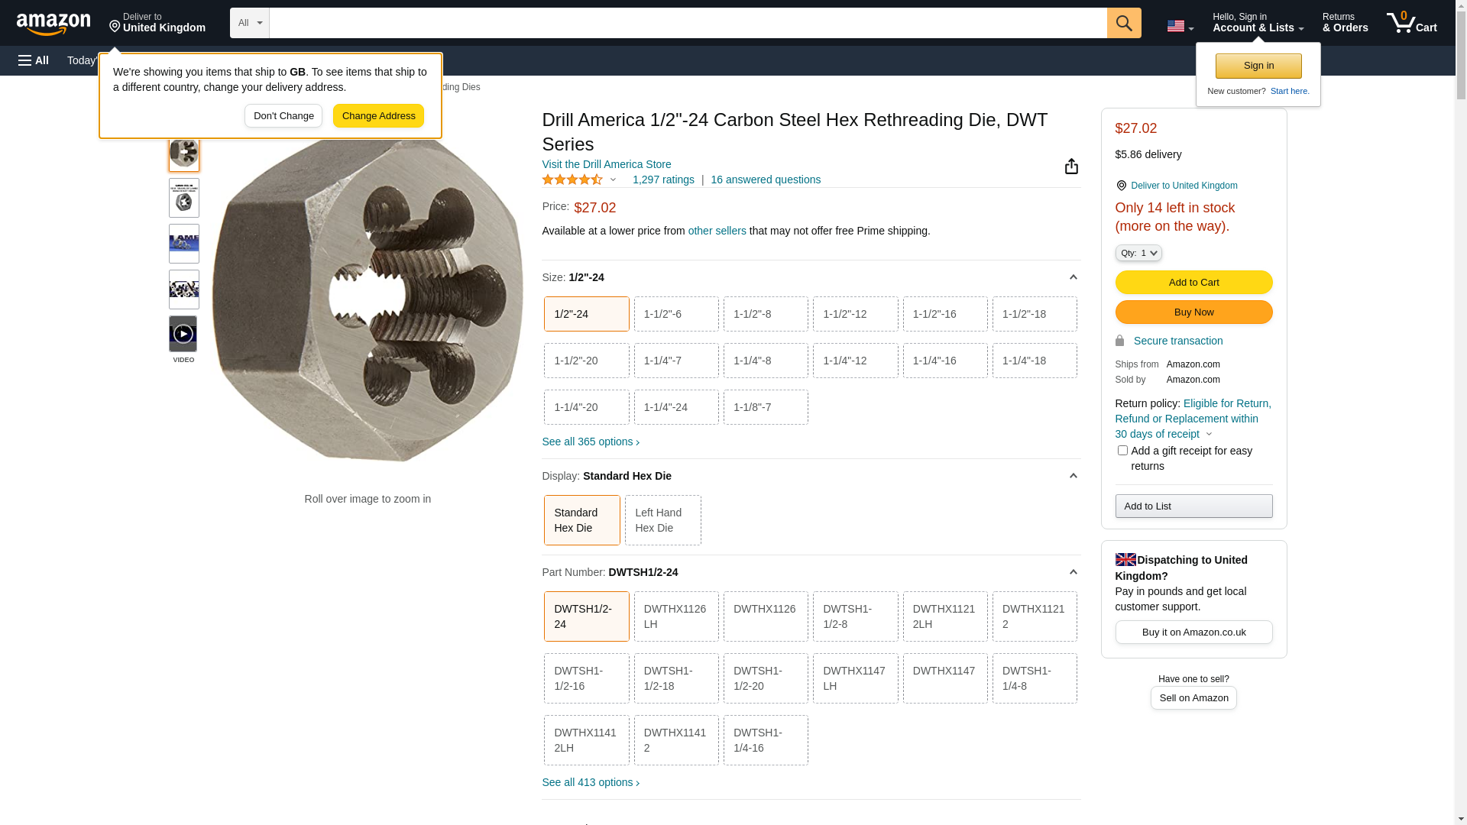The image size is (1467, 825).
Task: Click the Add to Cart button
Action: (x=1193, y=283)
